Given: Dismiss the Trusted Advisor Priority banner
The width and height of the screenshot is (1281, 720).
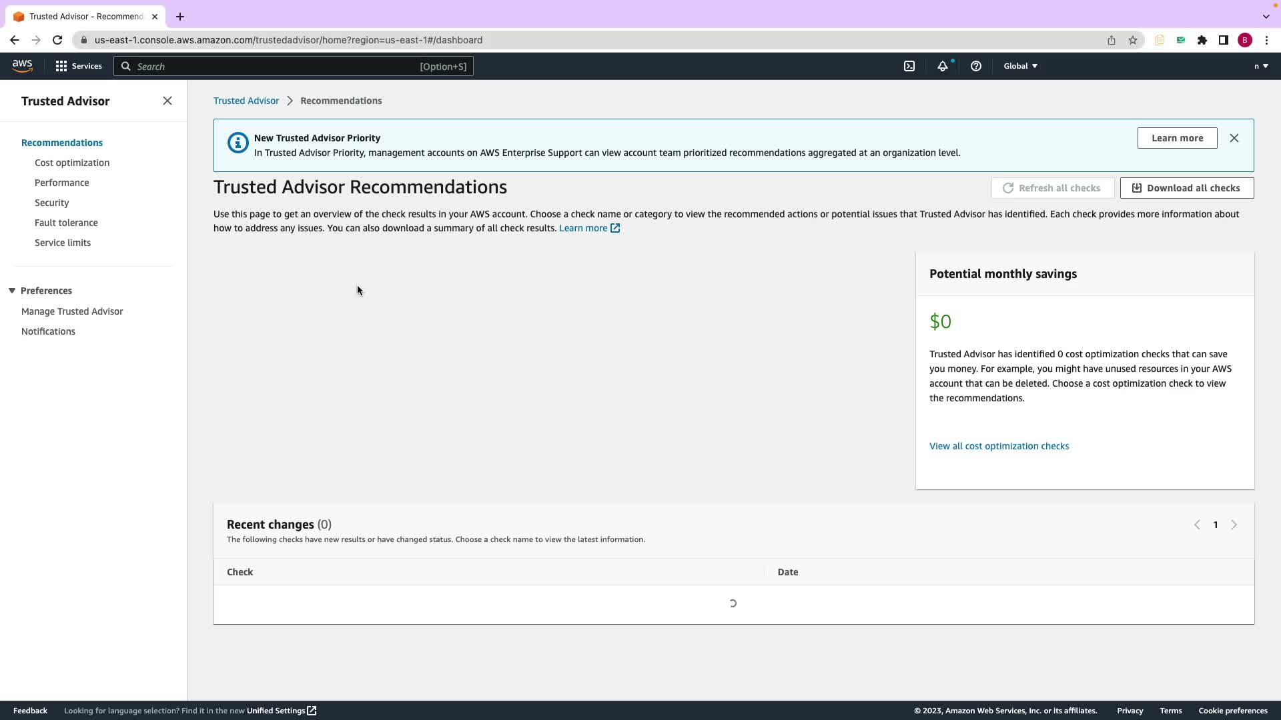Looking at the screenshot, I should [x=1234, y=138].
